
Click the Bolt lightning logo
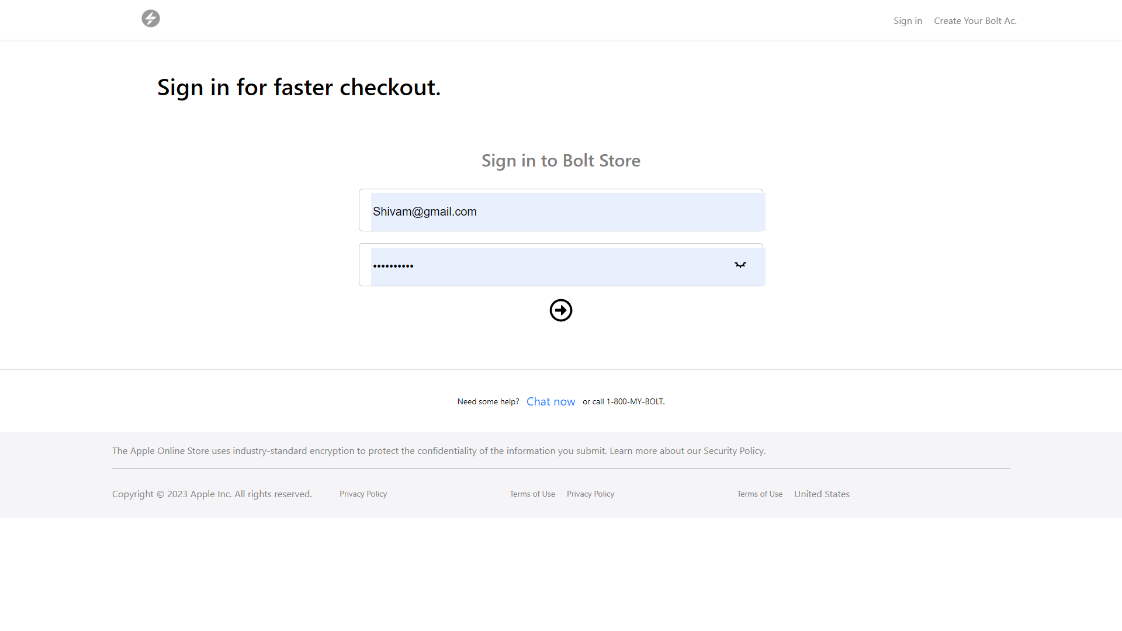click(151, 19)
